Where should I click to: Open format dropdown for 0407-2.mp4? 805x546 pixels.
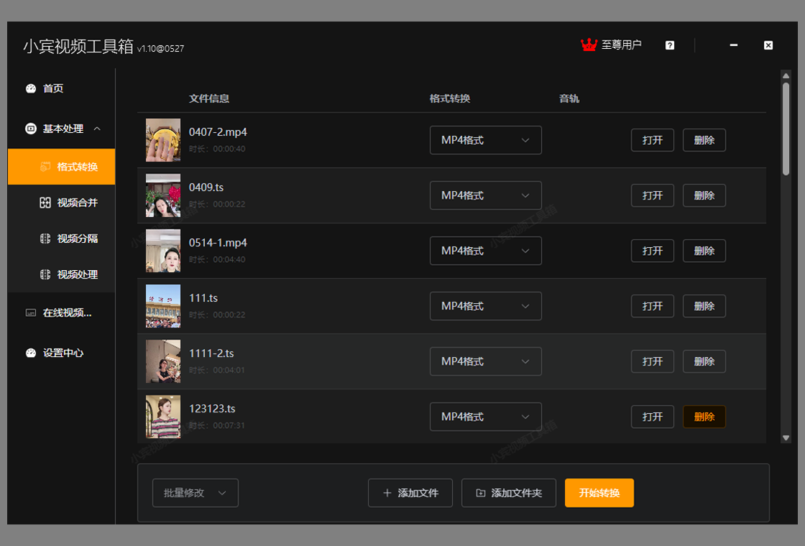485,140
